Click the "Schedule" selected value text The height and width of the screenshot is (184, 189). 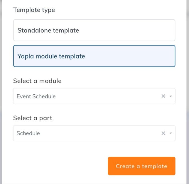coord(28,133)
